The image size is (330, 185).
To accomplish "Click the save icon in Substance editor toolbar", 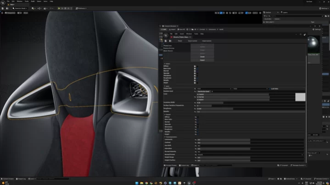I will click(x=166, y=41).
